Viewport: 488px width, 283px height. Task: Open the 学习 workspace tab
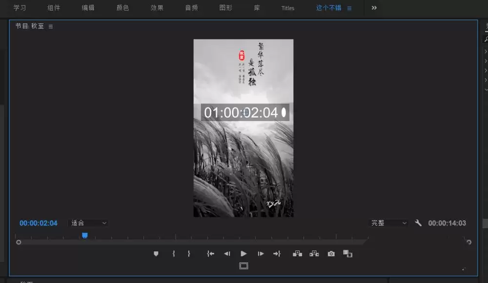[20, 8]
